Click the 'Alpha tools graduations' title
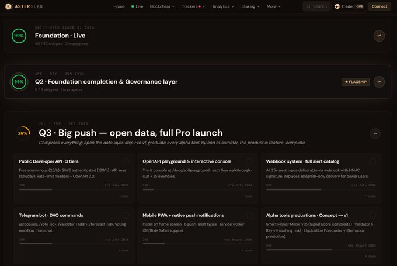 (307, 215)
